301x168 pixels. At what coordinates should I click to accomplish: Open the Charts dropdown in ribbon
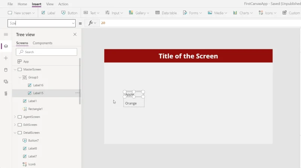pyautogui.click(x=243, y=13)
